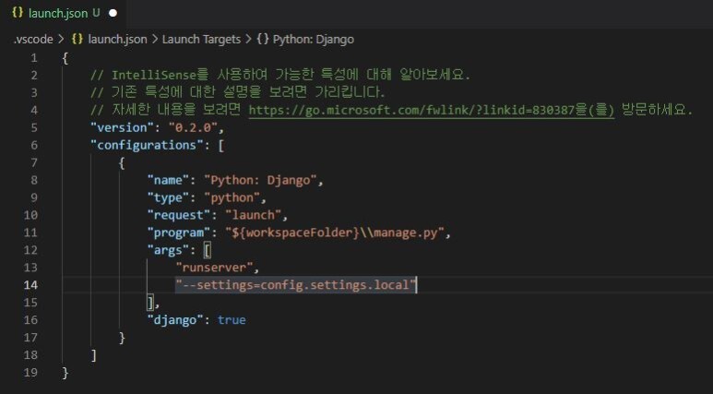The height and width of the screenshot is (394, 713).
Task: Click the "0.2.0" version value
Action: coord(193,128)
